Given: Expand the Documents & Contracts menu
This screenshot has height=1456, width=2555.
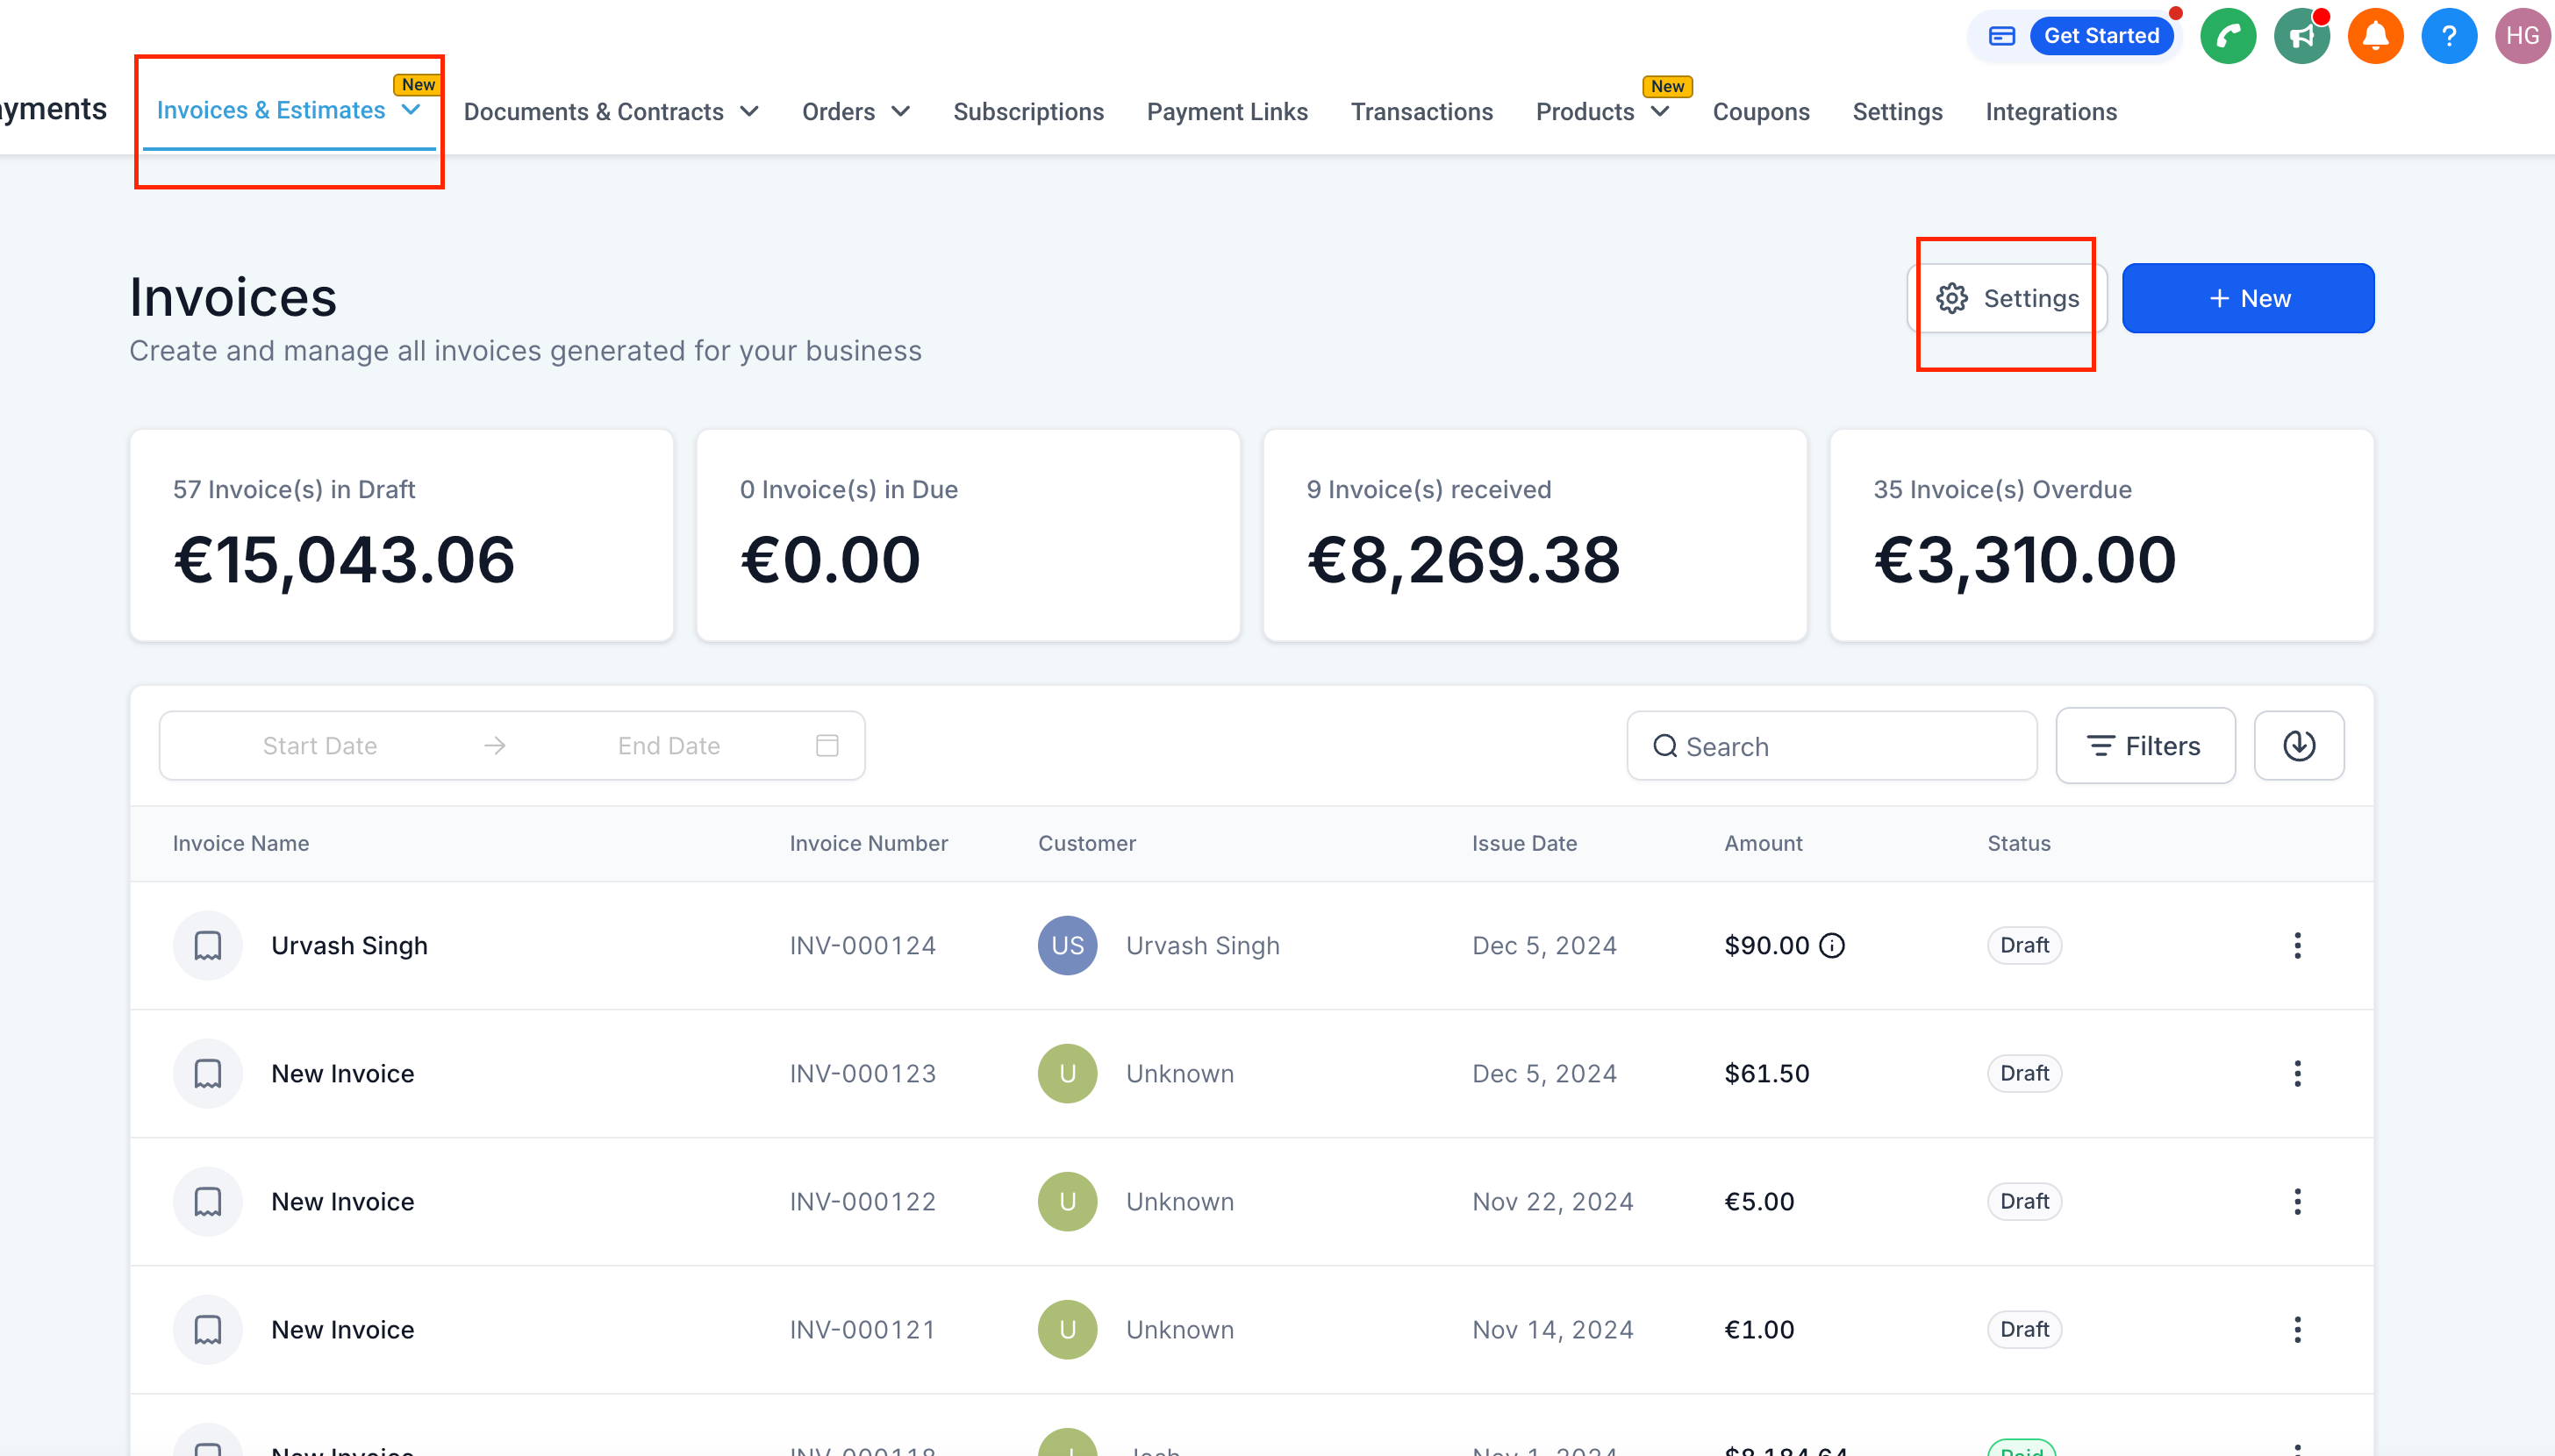Looking at the screenshot, I should pos(611,112).
